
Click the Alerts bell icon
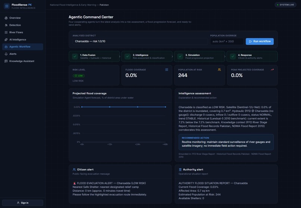tap(6, 54)
